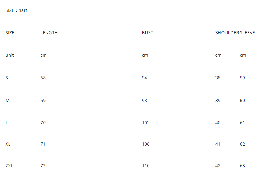Click the sleeve value 59
The image size is (269, 177).
242,78
